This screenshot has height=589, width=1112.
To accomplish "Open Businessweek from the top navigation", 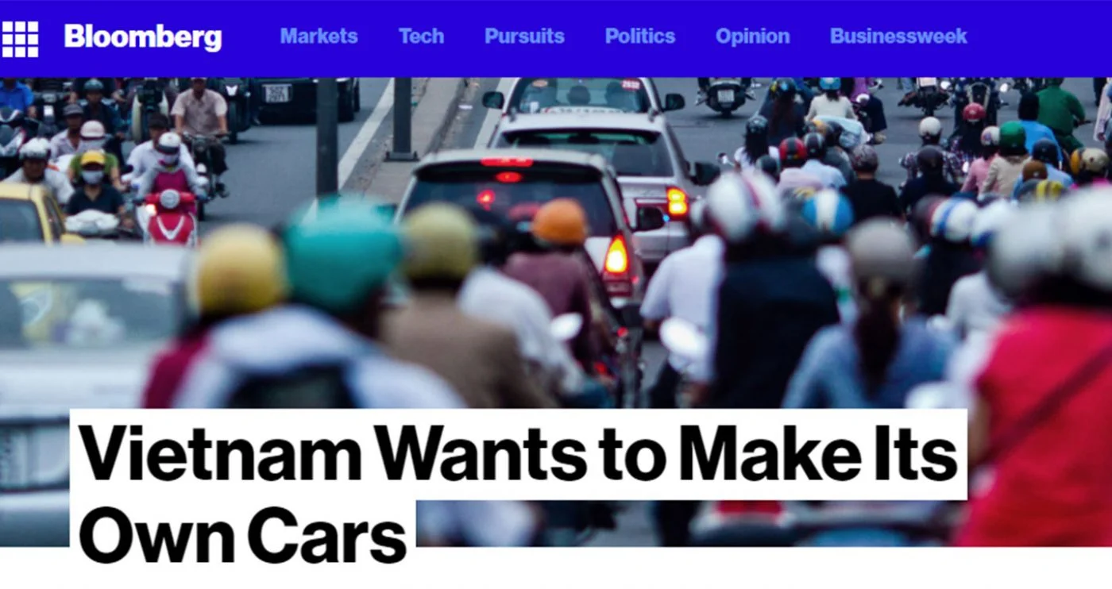I will pyautogui.click(x=898, y=37).
